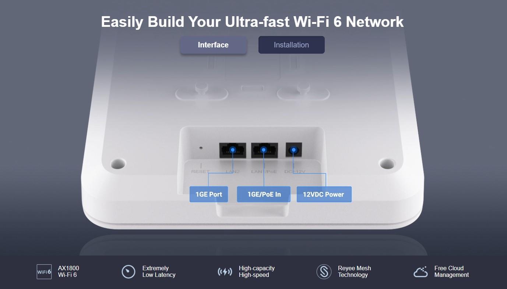Click the Extremely Low Latency gauge icon
507x289 pixels.
[x=128, y=272]
